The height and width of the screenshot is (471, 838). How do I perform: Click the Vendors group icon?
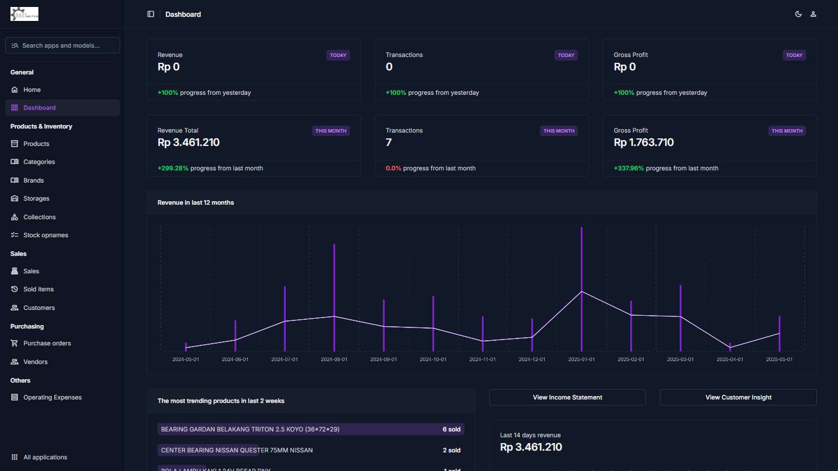(15, 362)
